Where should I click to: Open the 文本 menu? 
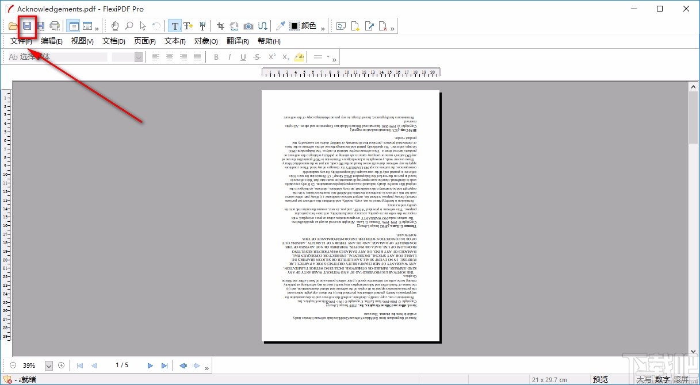pos(175,41)
